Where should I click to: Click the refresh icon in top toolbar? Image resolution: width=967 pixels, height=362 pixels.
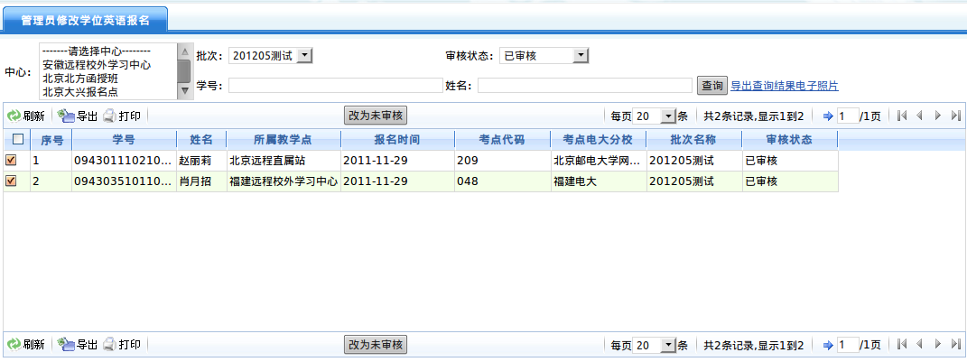coord(14,116)
